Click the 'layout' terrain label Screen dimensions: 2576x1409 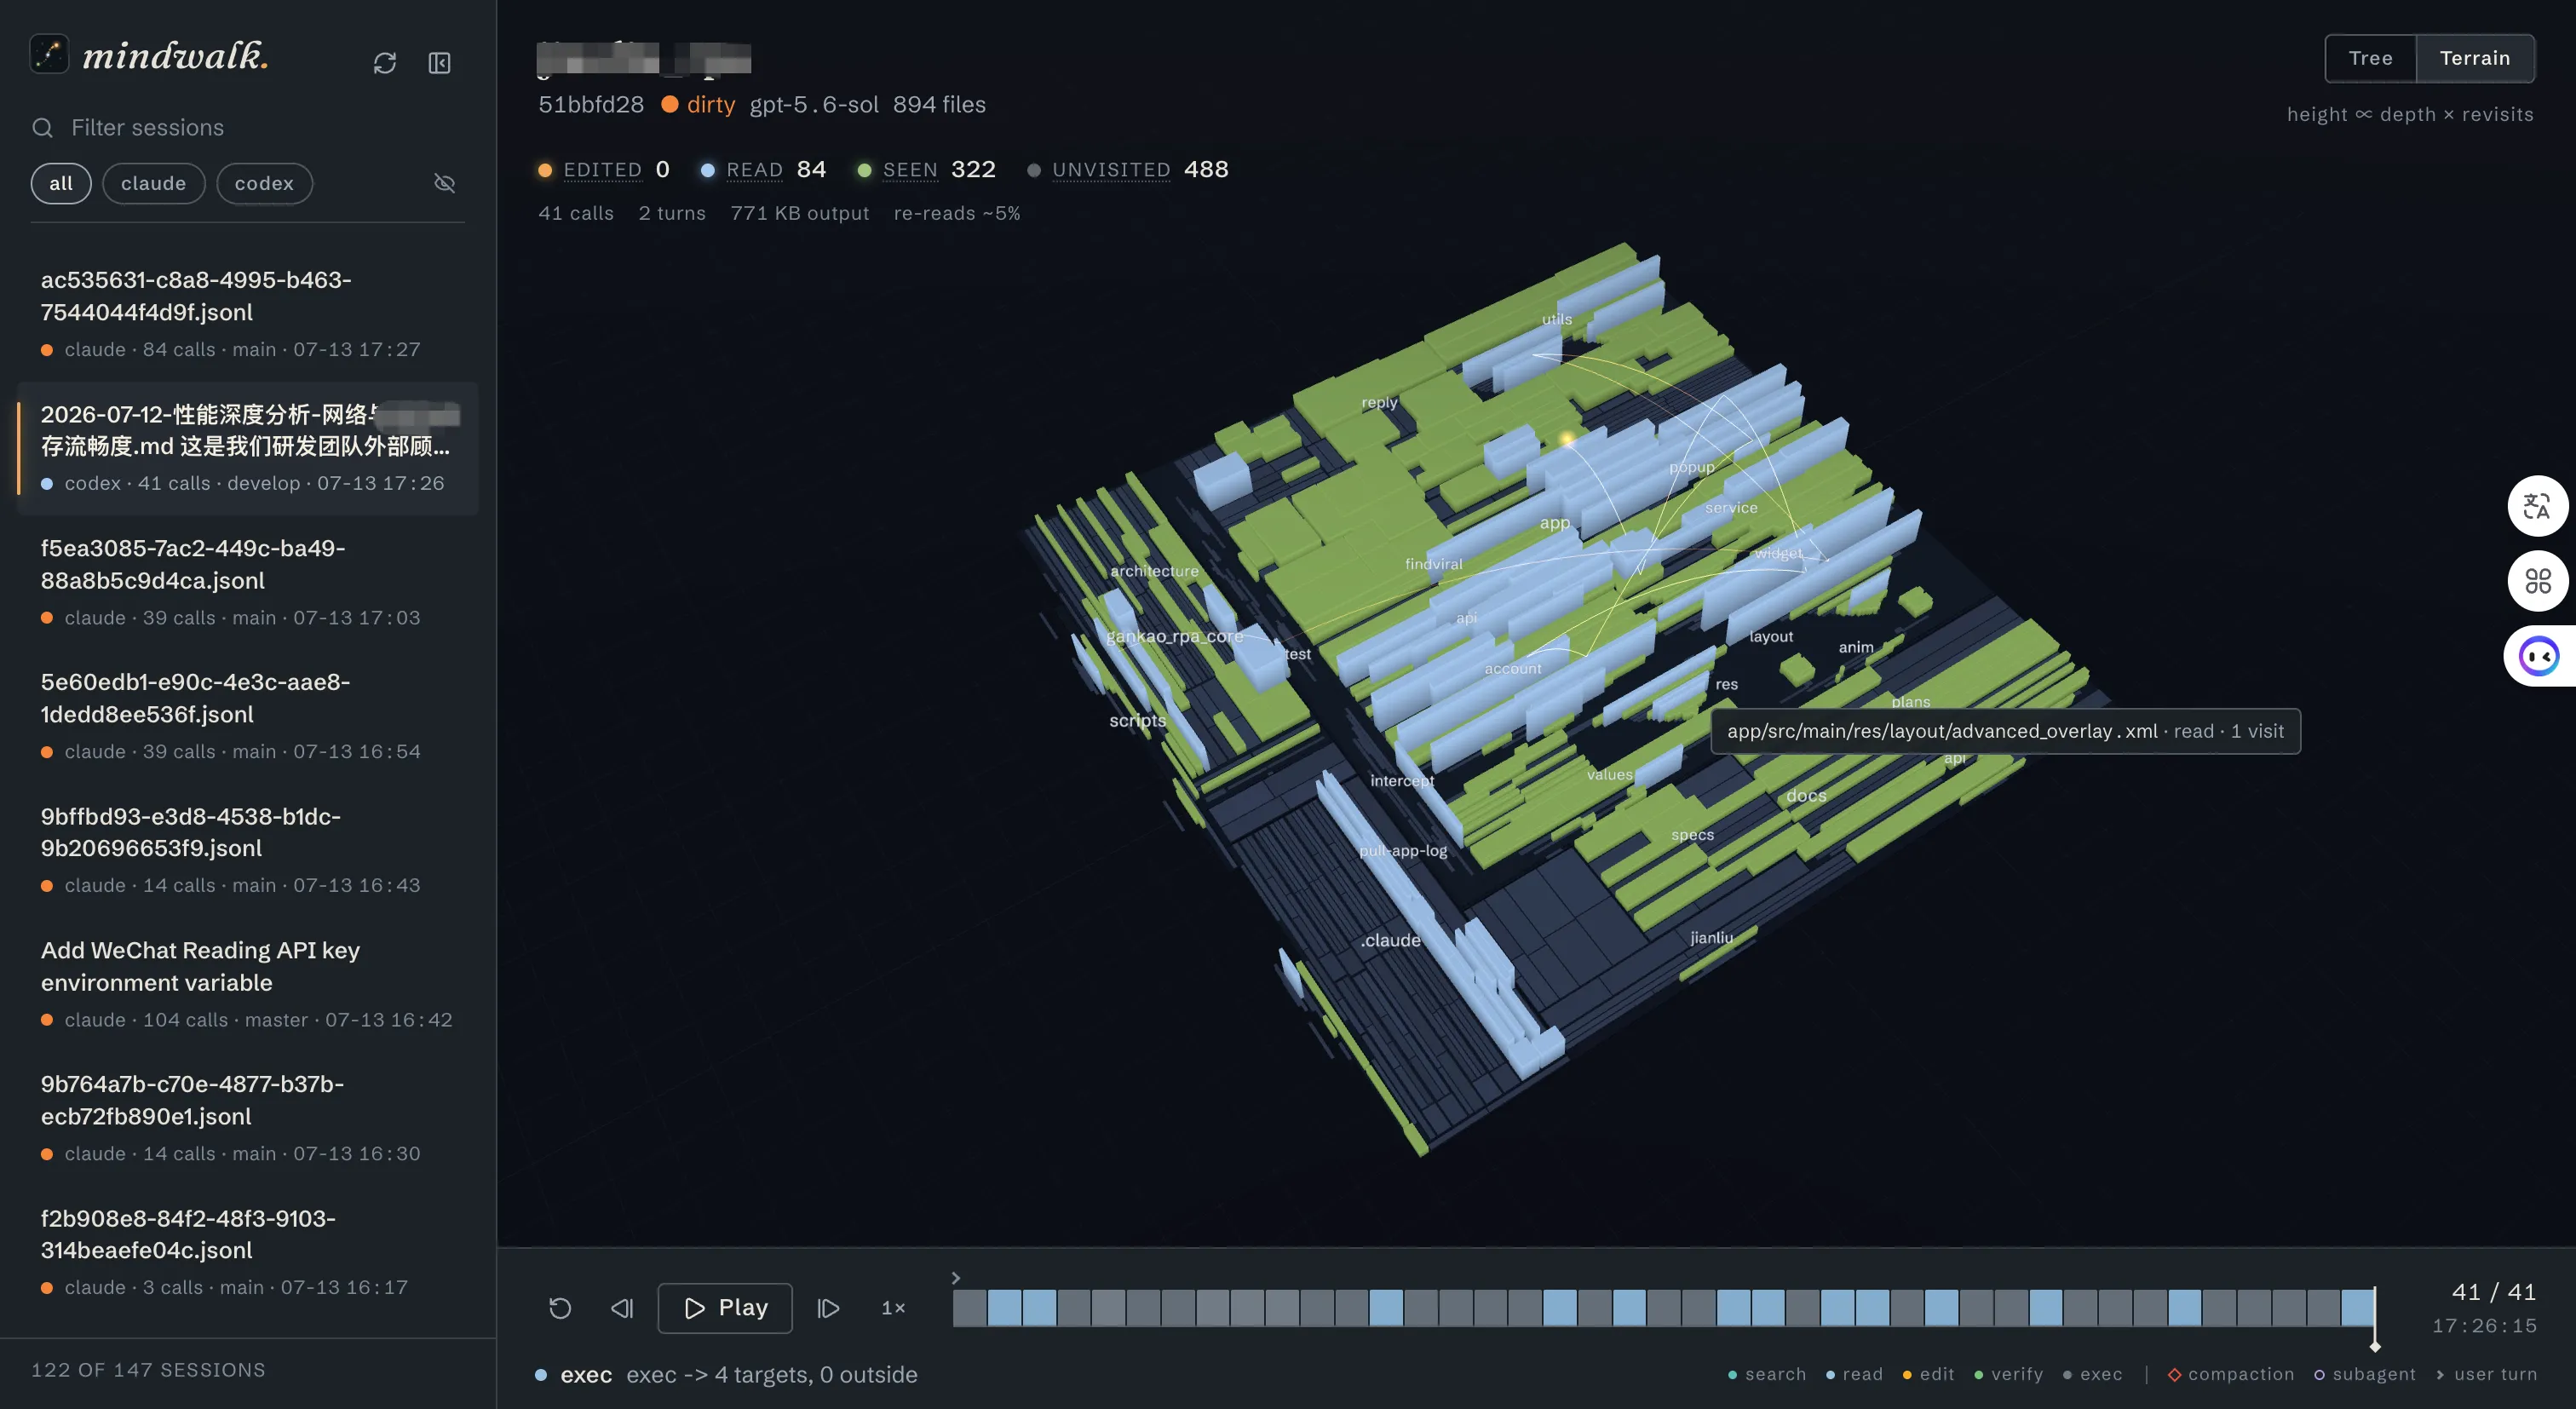click(1771, 637)
